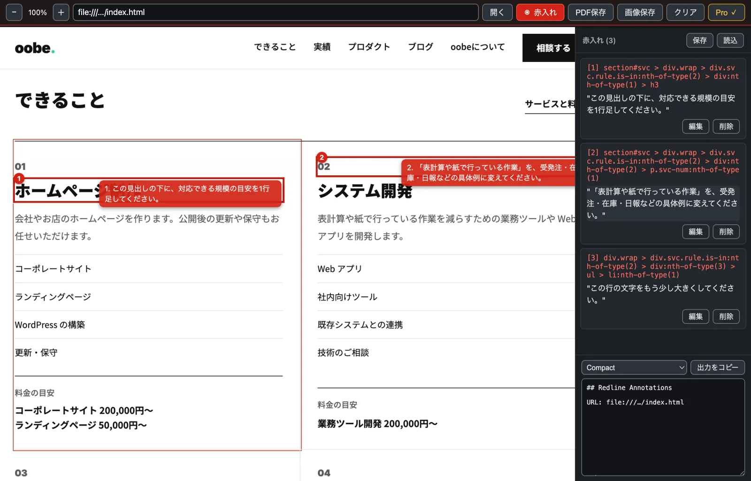
Task: Click the black 相談する button
Action: 549,48
